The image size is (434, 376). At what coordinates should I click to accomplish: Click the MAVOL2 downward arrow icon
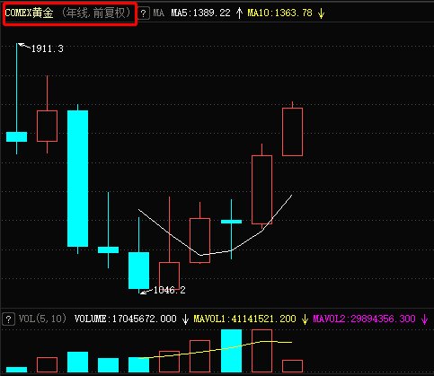(x=424, y=319)
